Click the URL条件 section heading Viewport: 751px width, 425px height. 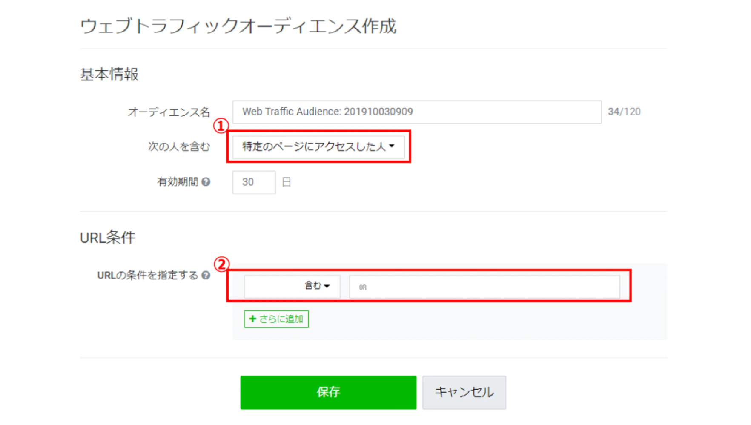(108, 238)
